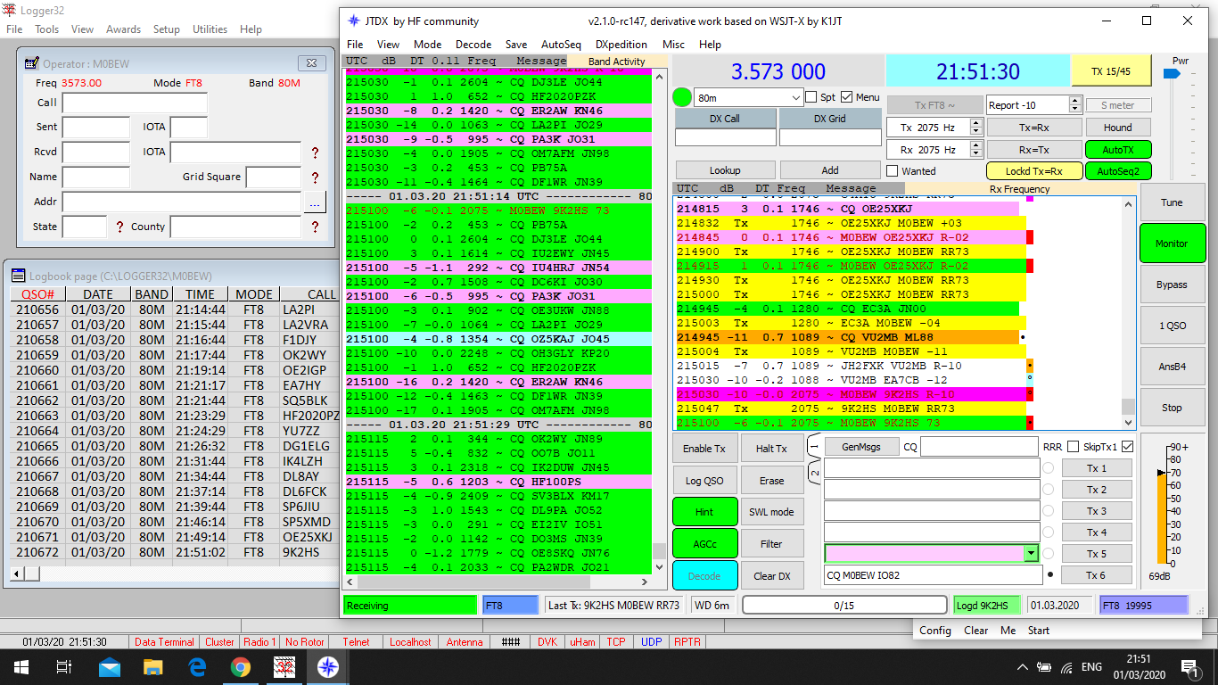The image size is (1218, 685).
Task: Launch Microsoft Edge from taskbar
Action: tap(197, 666)
